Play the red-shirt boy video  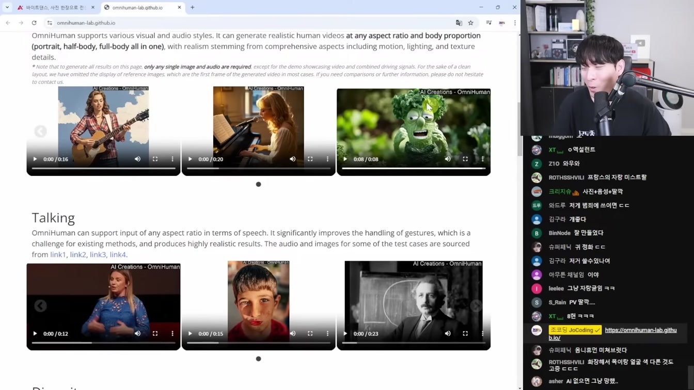point(190,333)
